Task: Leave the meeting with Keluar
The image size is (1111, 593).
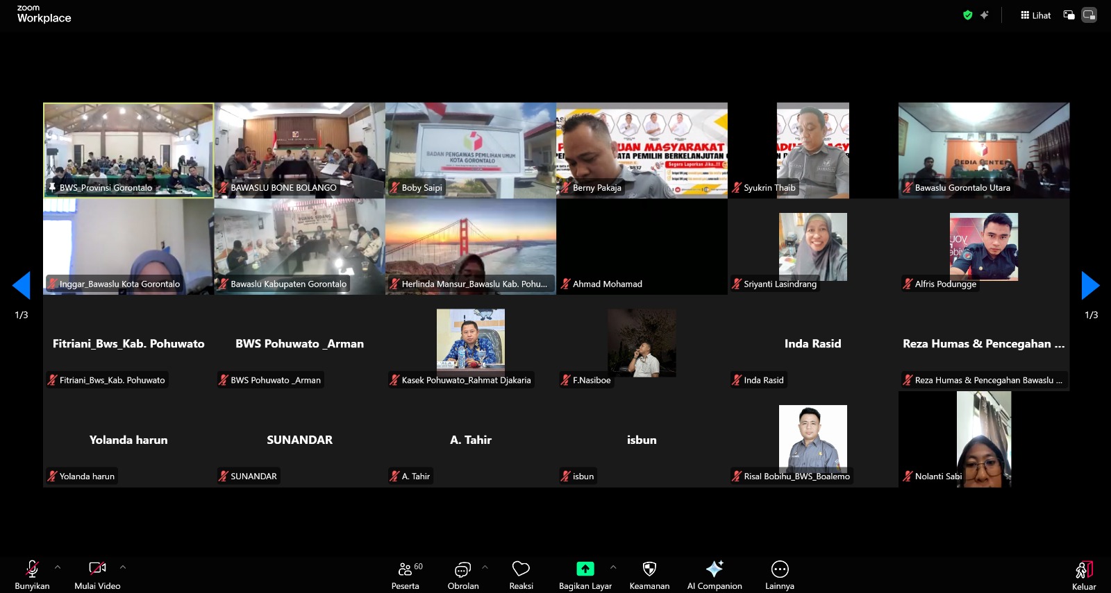Action: [x=1083, y=575]
